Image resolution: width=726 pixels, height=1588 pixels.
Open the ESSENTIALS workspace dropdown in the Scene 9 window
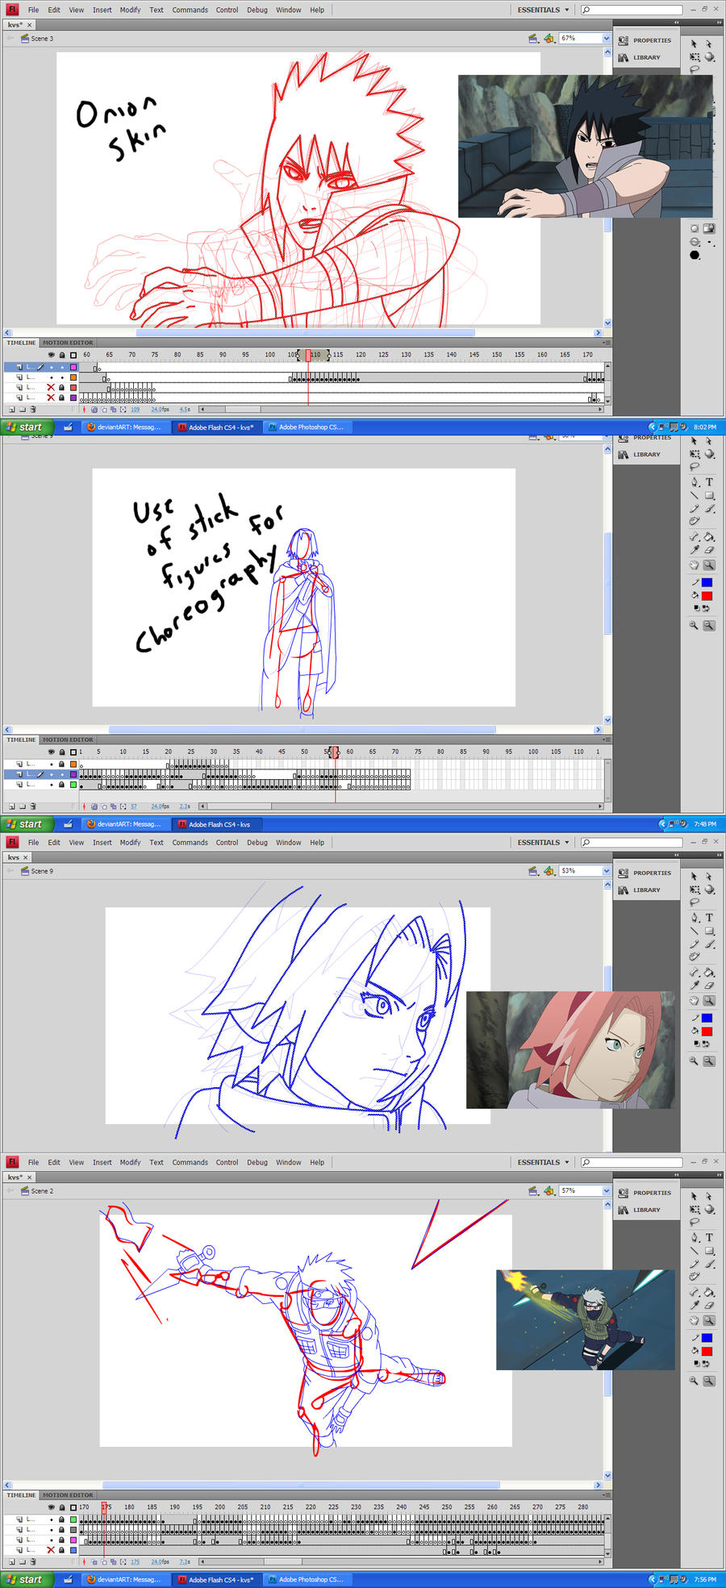click(543, 842)
